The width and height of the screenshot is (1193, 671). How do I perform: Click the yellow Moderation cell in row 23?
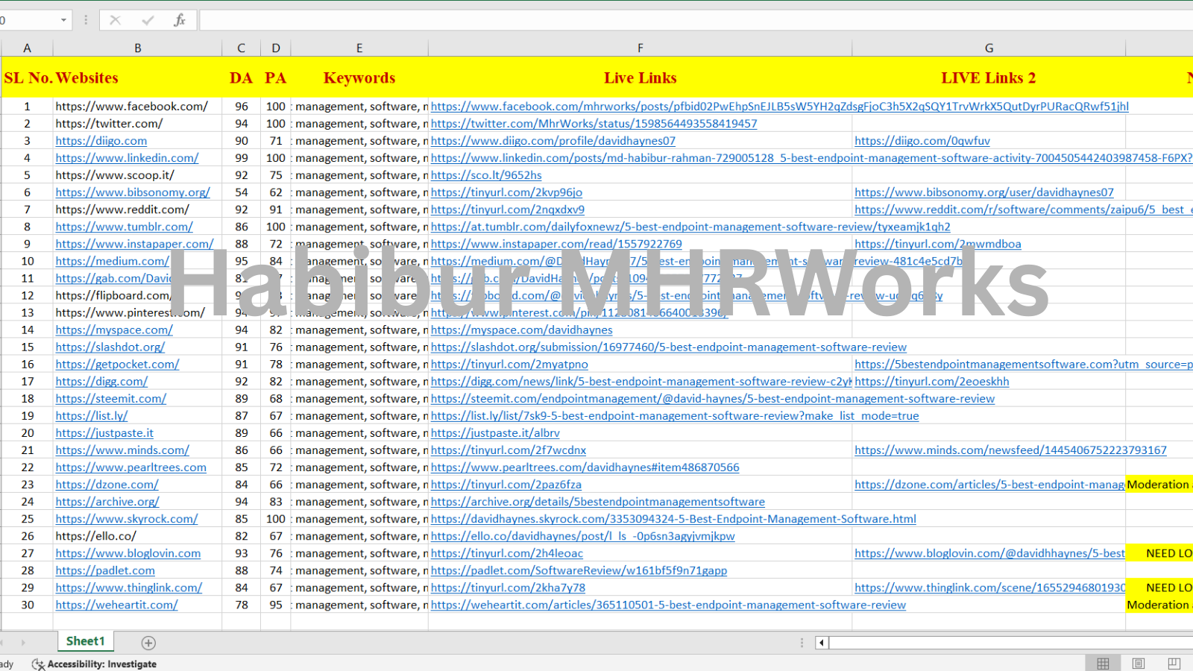[1159, 485]
